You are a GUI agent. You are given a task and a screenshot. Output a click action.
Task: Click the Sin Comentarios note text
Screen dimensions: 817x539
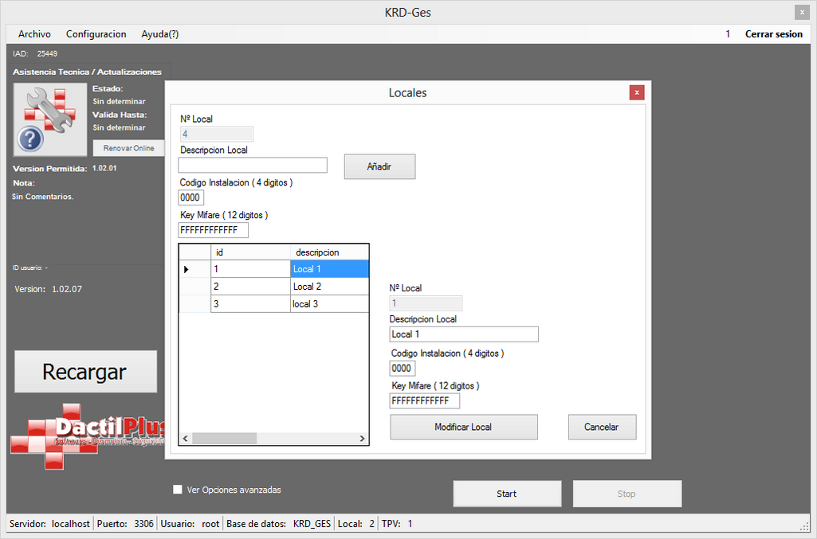(x=43, y=197)
